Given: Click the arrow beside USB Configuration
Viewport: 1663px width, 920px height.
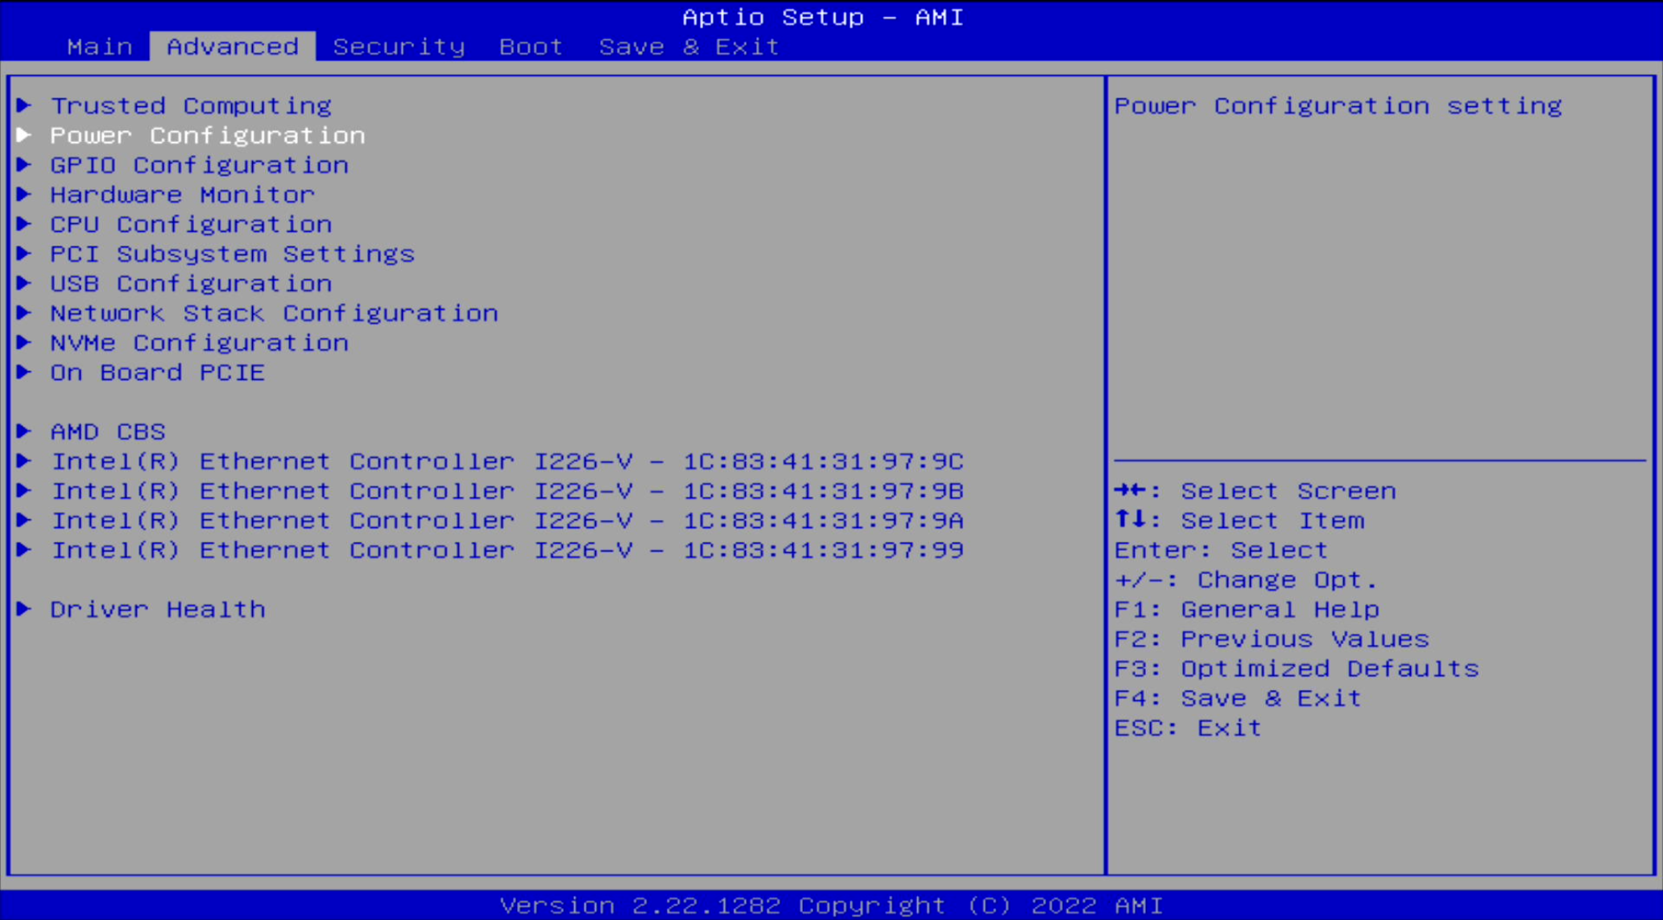Looking at the screenshot, I should pyautogui.click(x=24, y=283).
